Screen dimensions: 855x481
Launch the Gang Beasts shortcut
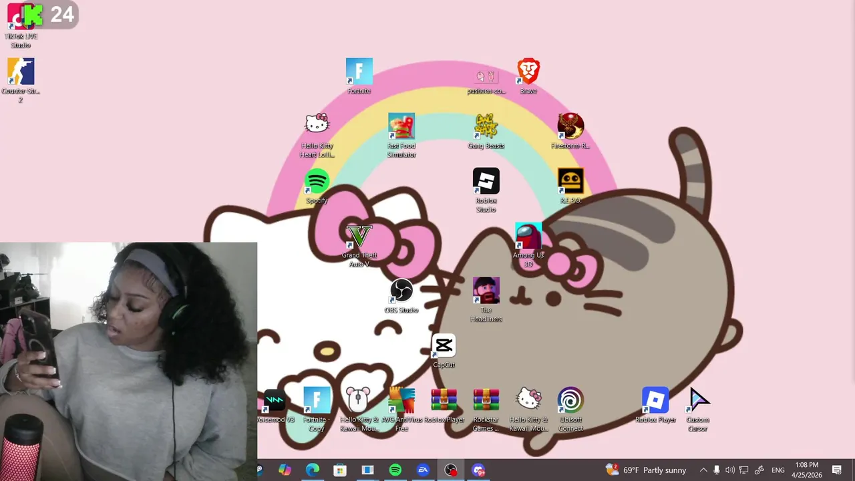click(486, 131)
